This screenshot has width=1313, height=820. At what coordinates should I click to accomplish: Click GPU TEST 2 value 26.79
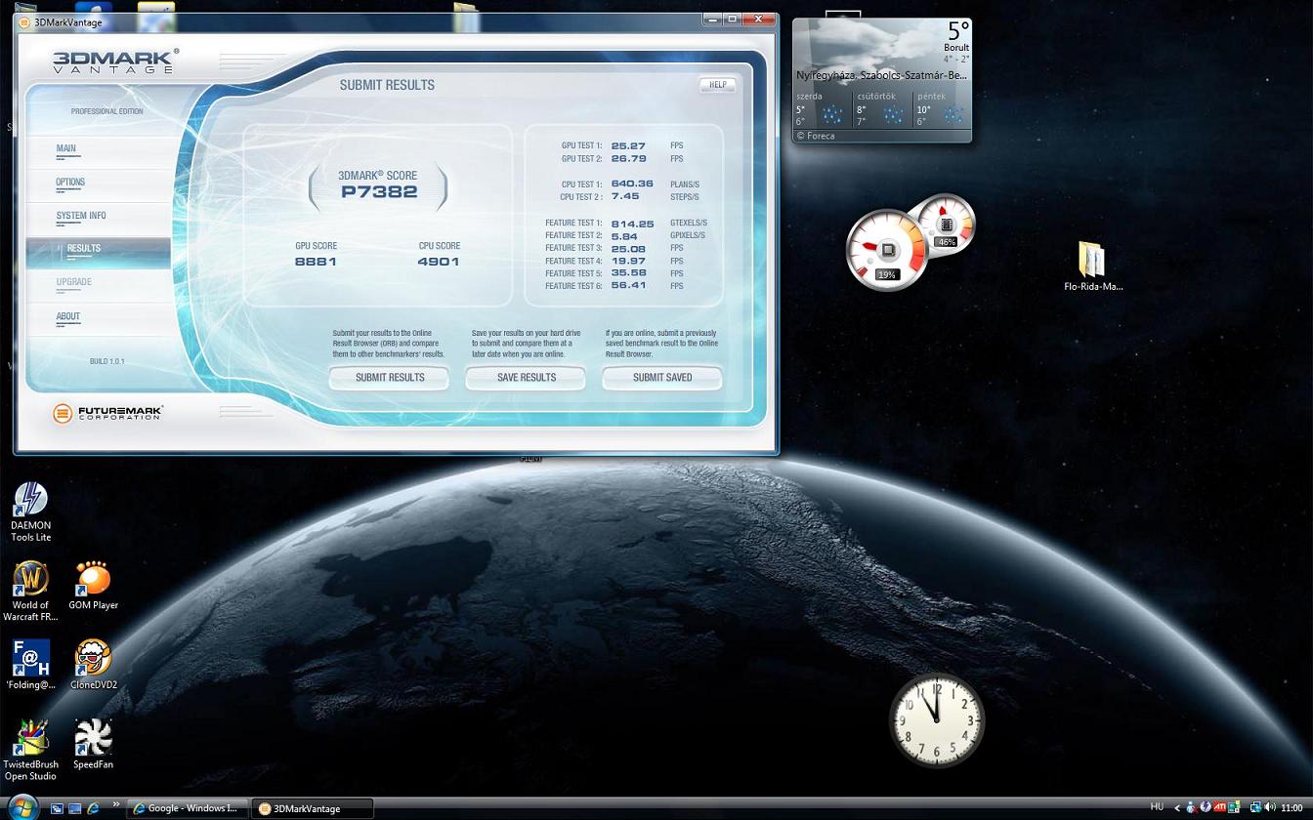coord(628,159)
